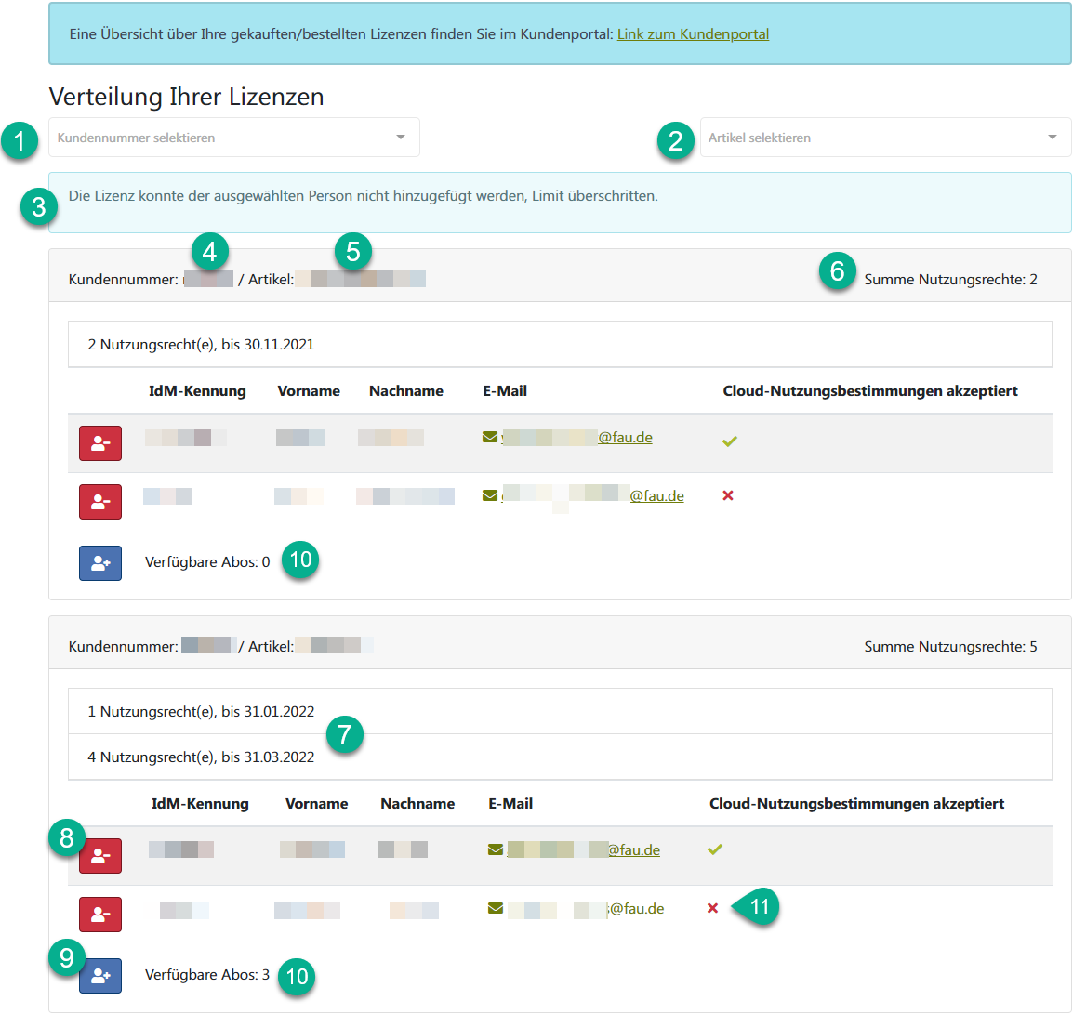Select the 1 Nutzungsrecht(e), bis 31.01.2022 row

click(x=201, y=712)
